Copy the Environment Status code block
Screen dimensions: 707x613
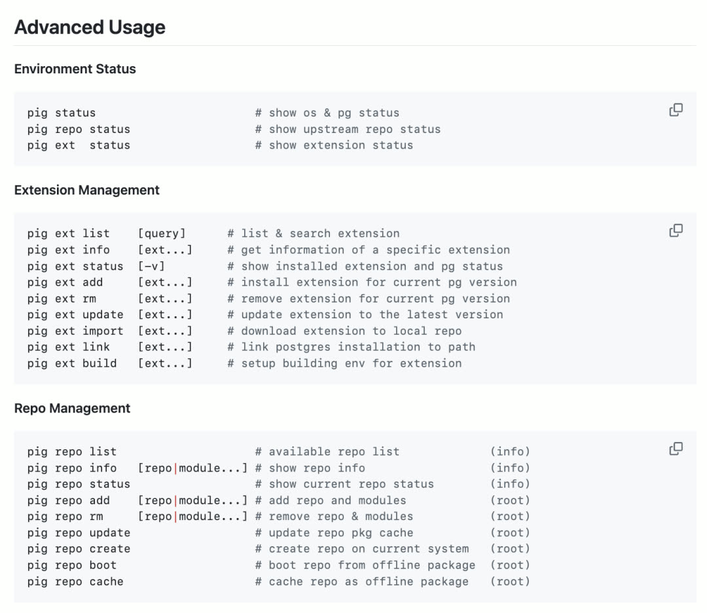[x=676, y=110]
